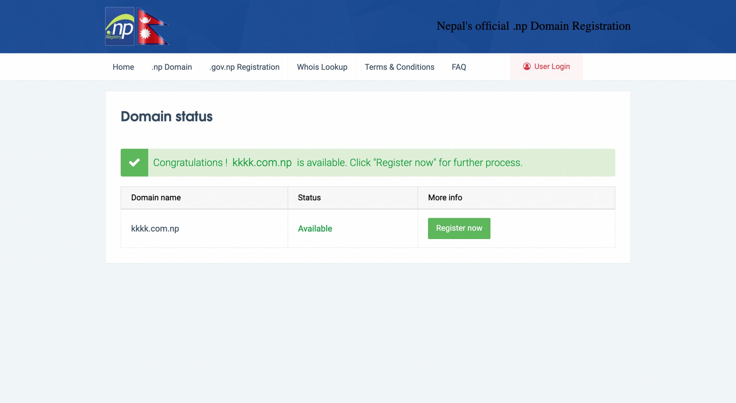Open the .np Domain section
Image resolution: width=736 pixels, height=403 pixels.
(x=171, y=67)
